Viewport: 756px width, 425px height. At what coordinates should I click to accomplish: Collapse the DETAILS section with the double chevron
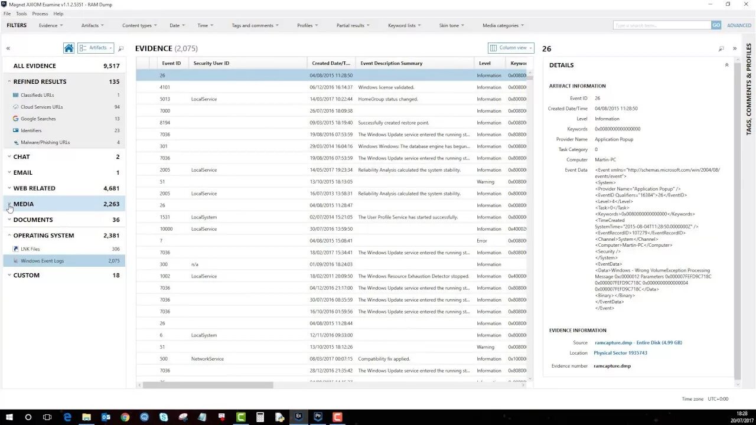pyautogui.click(x=726, y=65)
